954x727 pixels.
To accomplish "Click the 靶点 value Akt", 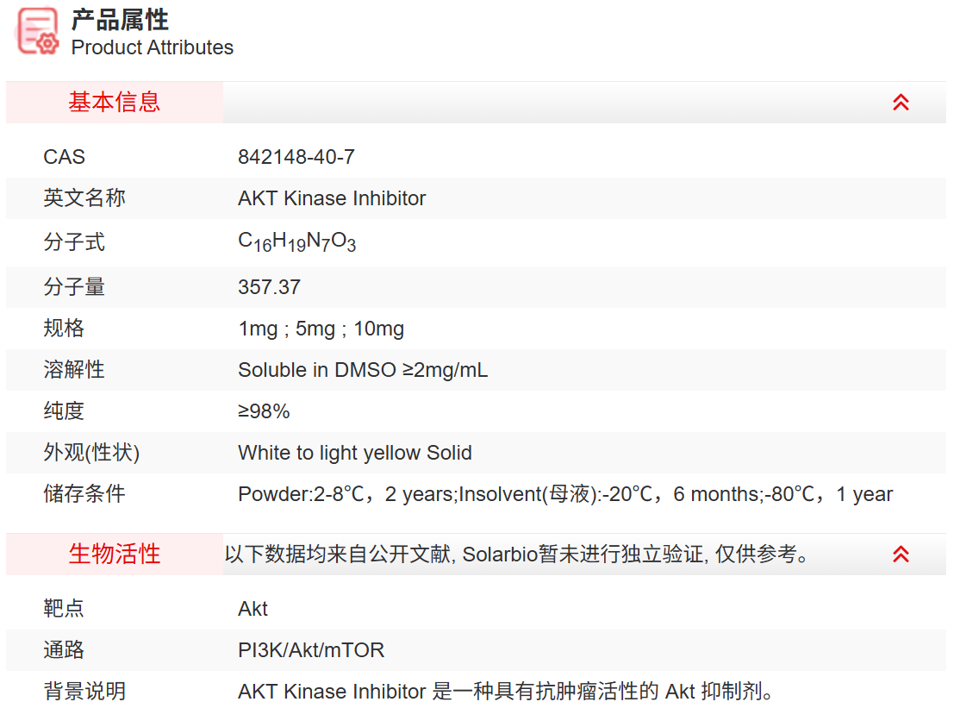I will click(253, 609).
